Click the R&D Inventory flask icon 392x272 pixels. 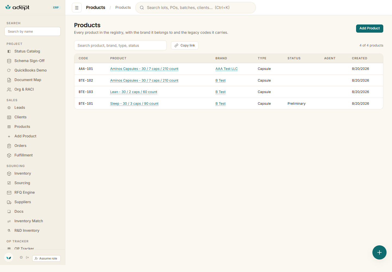[9, 231]
